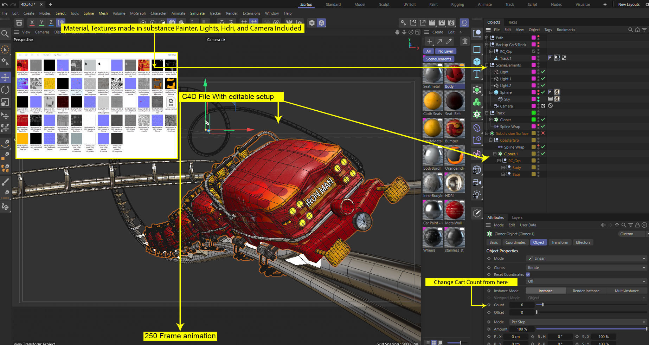Expand the Body object node
Image resolution: width=649 pixels, height=345 pixels.
[503, 168]
